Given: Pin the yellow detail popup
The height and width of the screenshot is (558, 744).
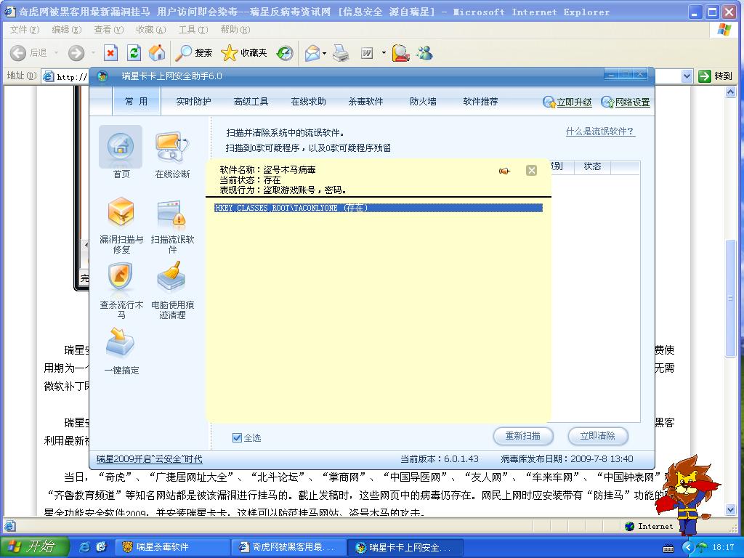Looking at the screenshot, I should (504, 171).
